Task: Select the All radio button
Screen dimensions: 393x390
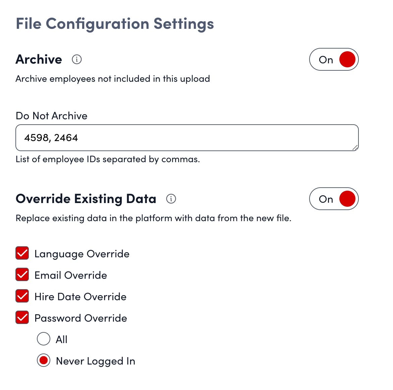Action: [x=43, y=339]
